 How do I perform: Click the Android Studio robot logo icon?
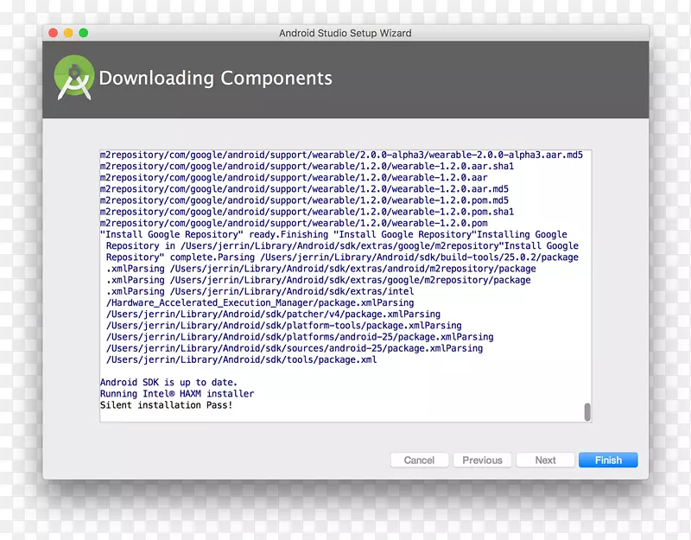coord(73,78)
